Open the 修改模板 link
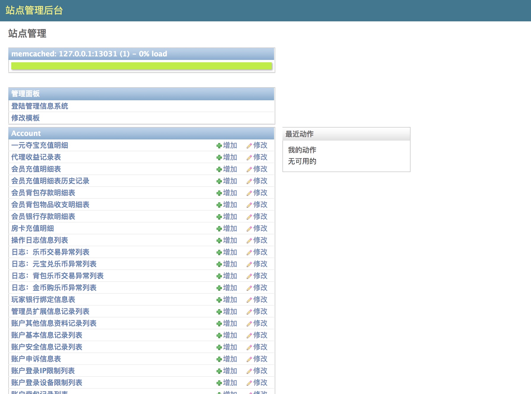531x394 pixels. coord(25,118)
